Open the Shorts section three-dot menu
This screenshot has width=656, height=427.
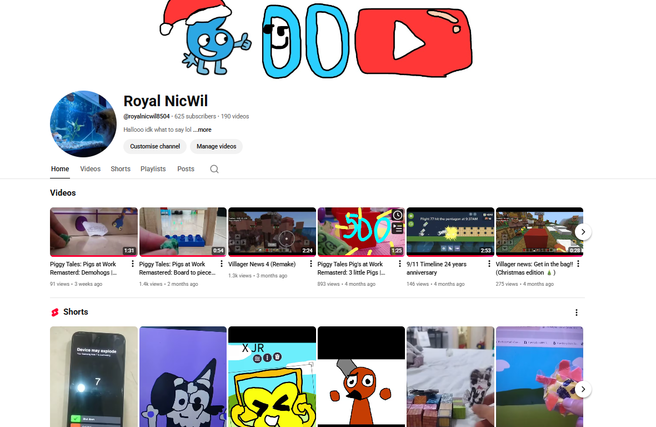tap(577, 312)
